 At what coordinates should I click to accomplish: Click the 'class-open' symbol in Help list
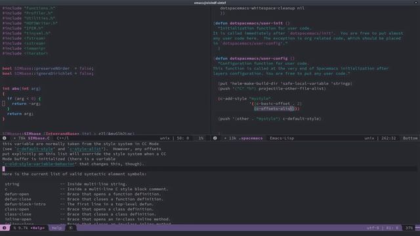coord(16,209)
